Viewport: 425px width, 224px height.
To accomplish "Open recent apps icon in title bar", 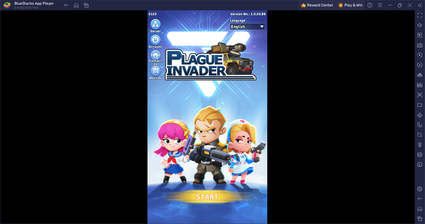I will [x=86, y=5].
